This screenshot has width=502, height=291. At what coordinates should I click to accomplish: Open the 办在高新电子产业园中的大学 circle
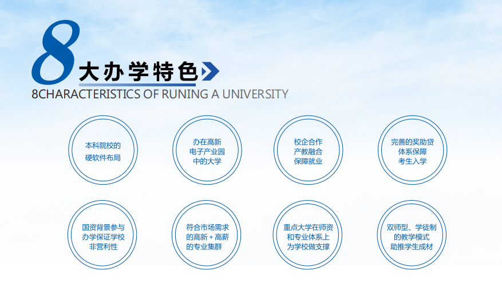pos(207,151)
